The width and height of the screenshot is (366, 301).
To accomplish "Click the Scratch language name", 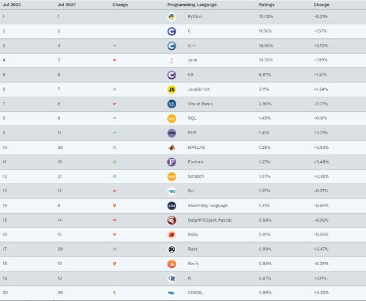I will (196, 177).
